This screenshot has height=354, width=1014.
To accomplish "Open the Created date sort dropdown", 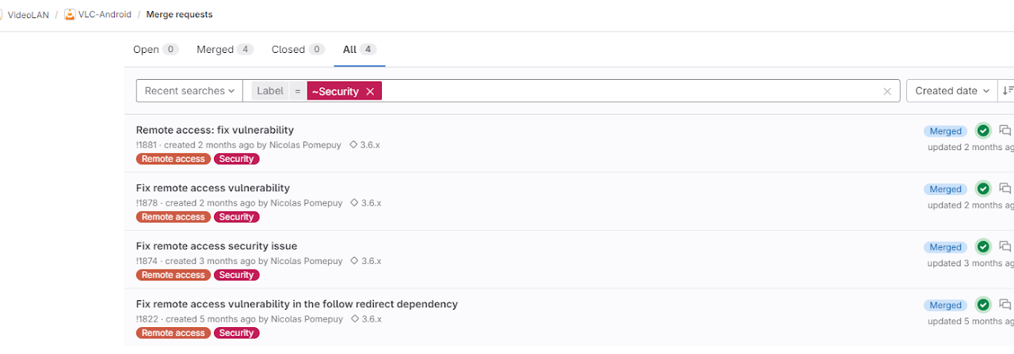I will (952, 91).
